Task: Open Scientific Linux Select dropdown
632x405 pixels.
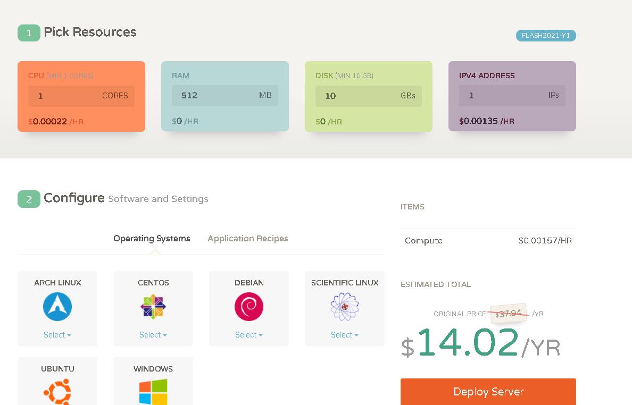Action: pos(345,335)
